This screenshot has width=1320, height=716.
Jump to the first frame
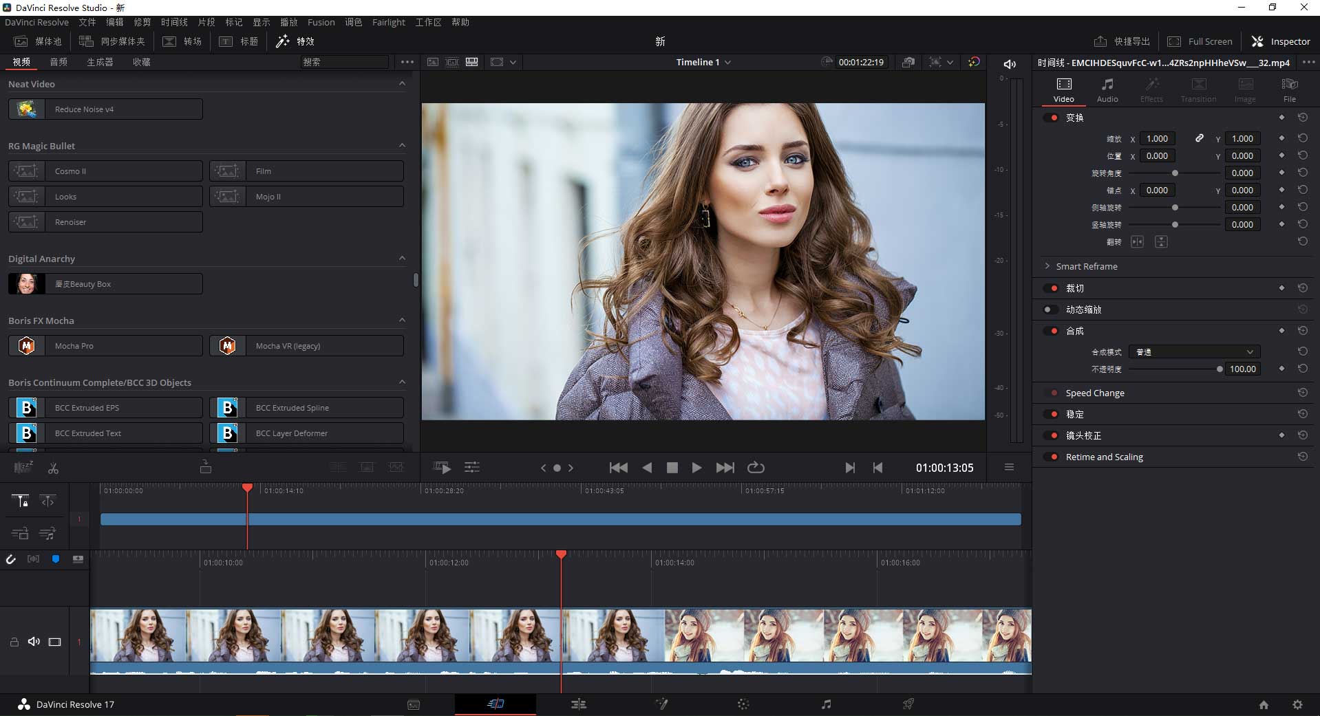tap(618, 468)
